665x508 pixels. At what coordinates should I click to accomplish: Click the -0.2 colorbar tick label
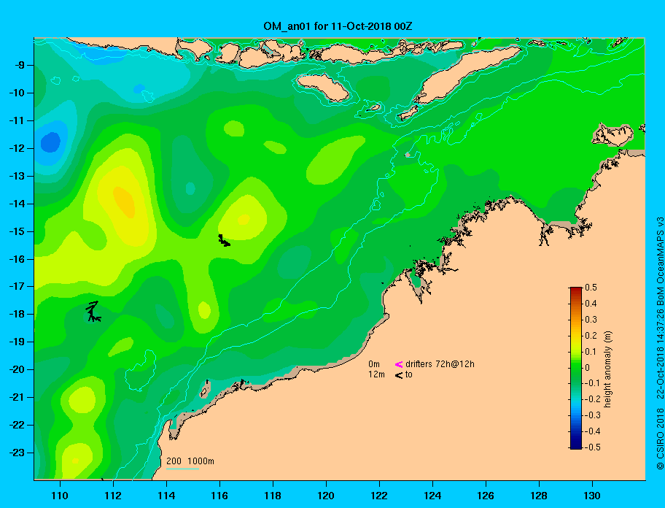tap(592, 399)
